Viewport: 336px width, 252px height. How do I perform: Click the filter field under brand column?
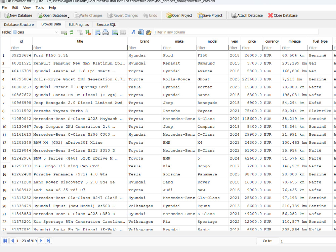click(x=144, y=48)
